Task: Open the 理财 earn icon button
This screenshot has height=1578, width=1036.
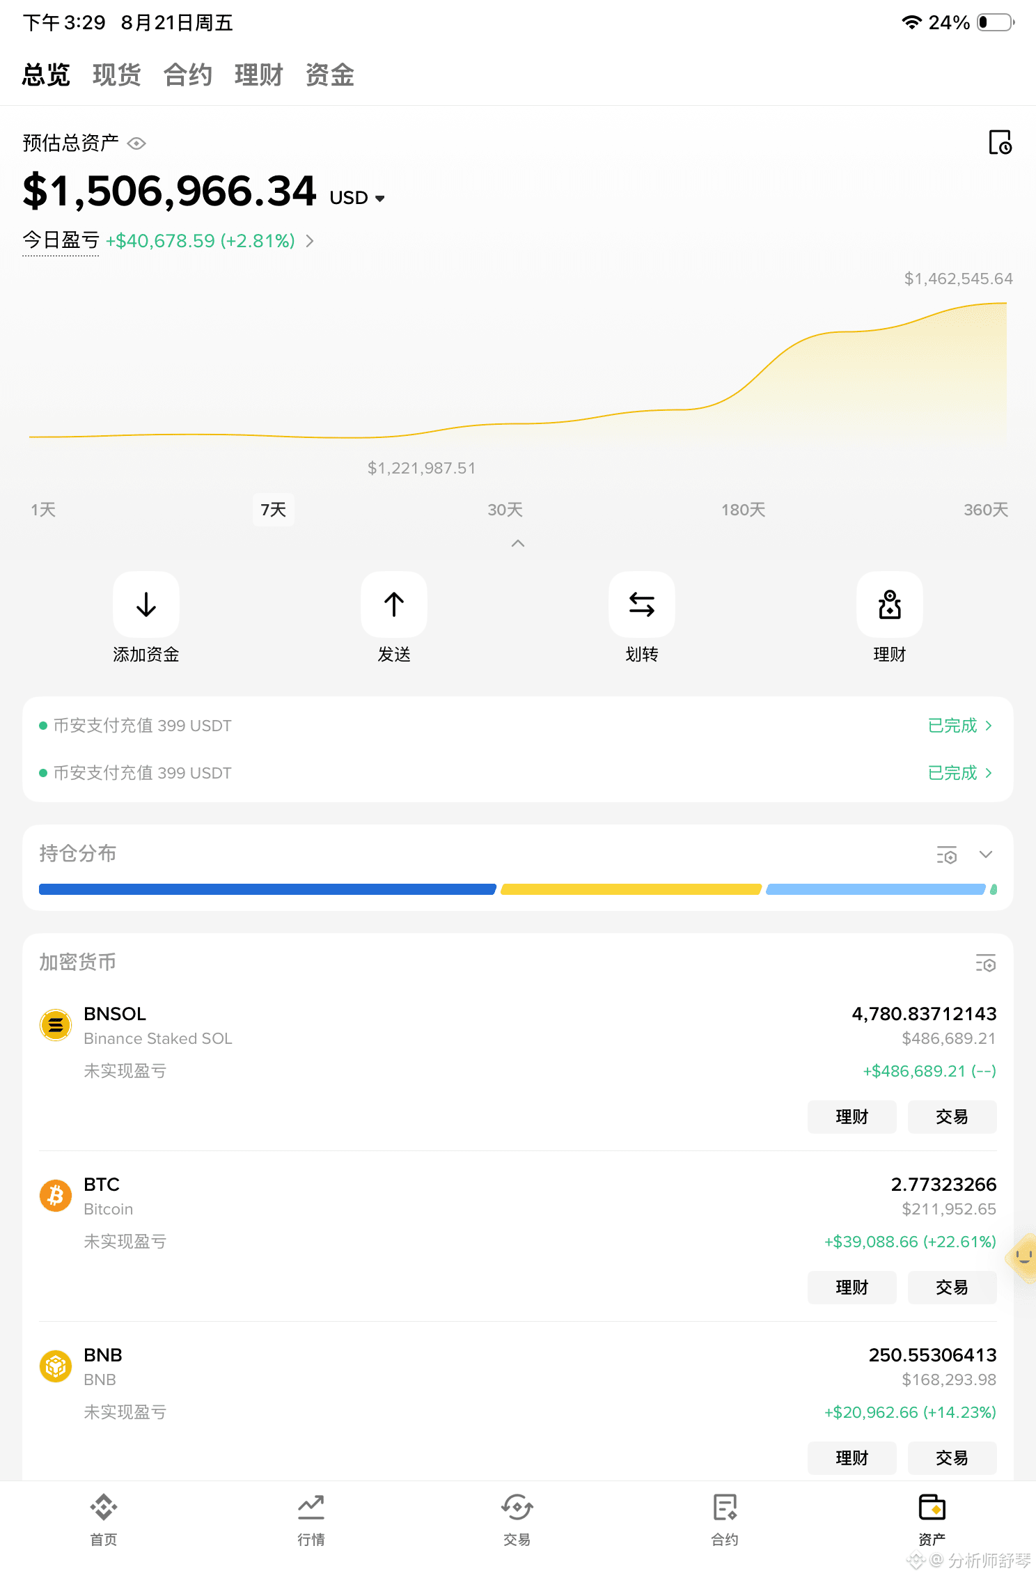Action: [890, 604]
